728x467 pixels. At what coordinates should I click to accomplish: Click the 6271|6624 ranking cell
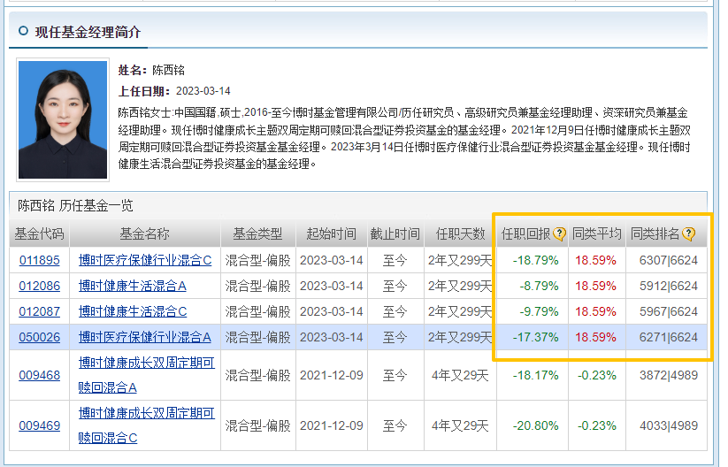(669, 338)
